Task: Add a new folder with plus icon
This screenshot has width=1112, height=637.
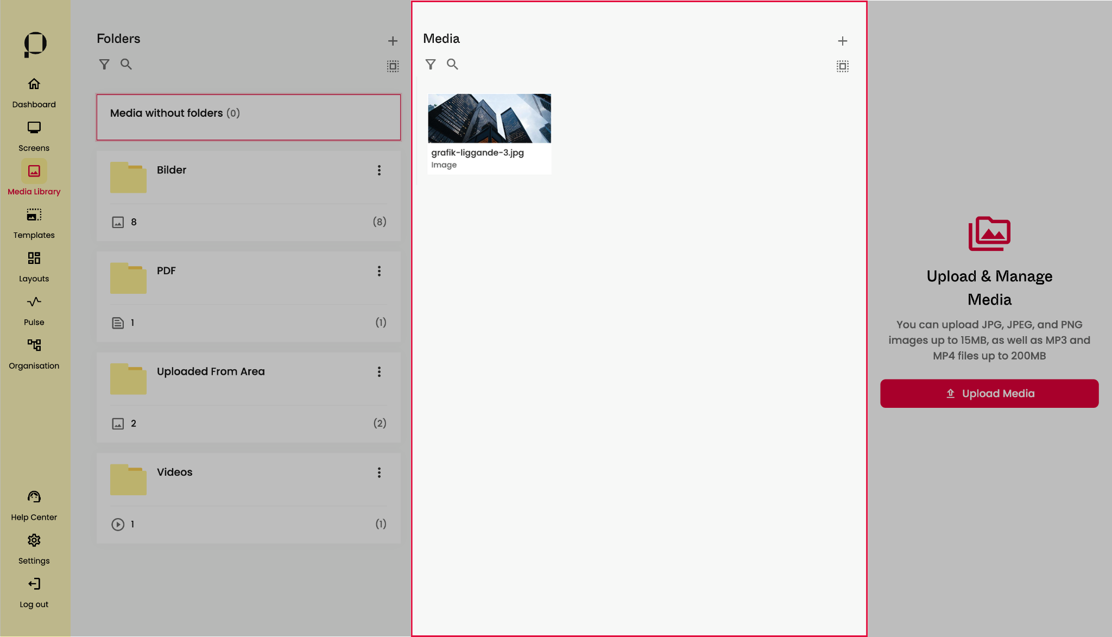Action: click(393, 41)
